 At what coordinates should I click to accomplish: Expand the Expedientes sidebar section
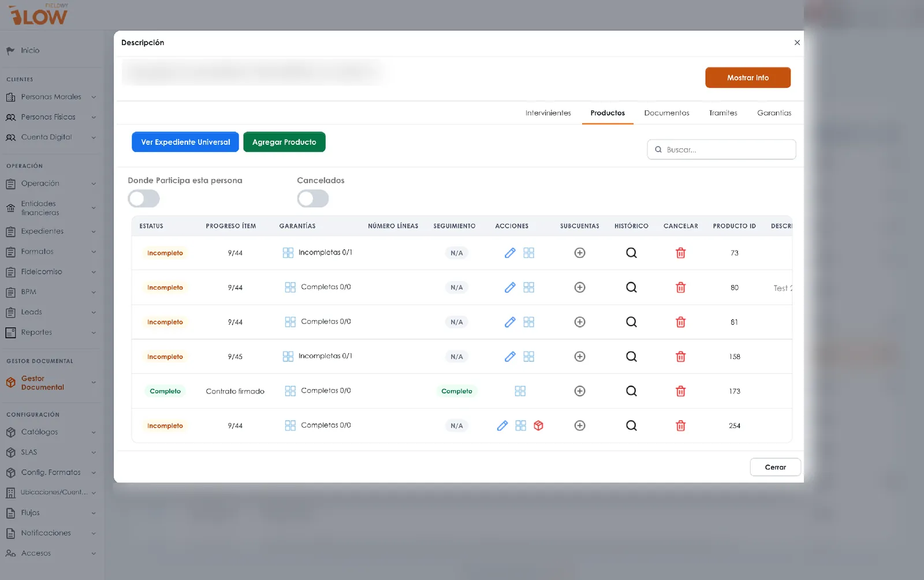point(51,231)
